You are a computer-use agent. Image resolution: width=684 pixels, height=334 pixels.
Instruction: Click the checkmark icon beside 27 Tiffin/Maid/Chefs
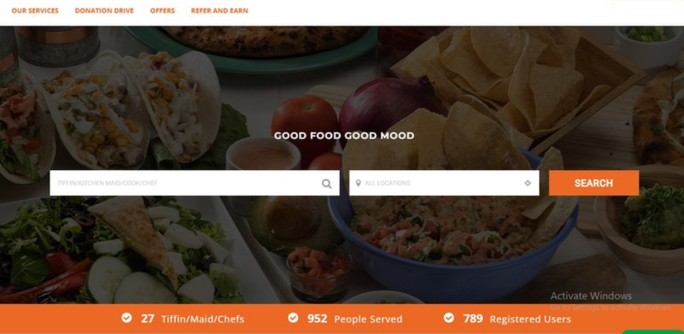(127, 317)
